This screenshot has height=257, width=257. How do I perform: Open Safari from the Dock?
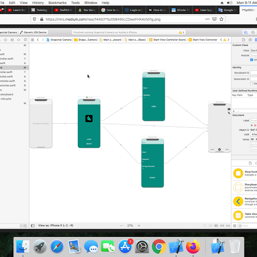[57, 246]
